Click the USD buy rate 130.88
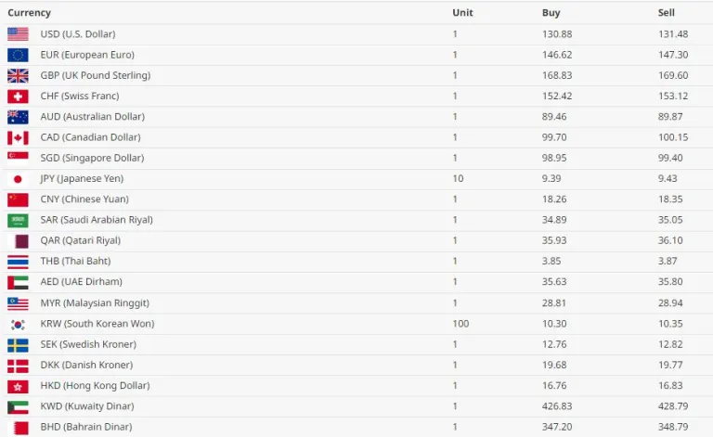This screenshot has height=437, width=713. point(557,34)
